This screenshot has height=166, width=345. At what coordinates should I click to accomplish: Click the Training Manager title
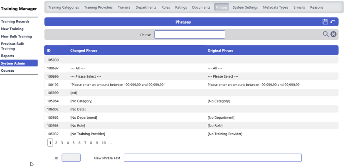coord(19,9)
